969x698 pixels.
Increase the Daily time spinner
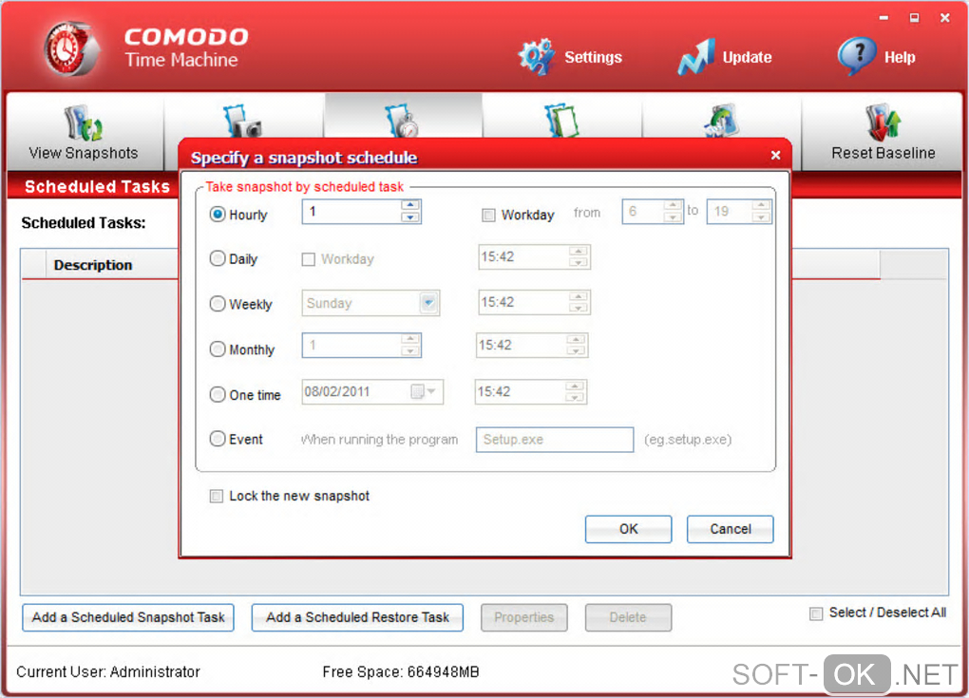point(578,251)
